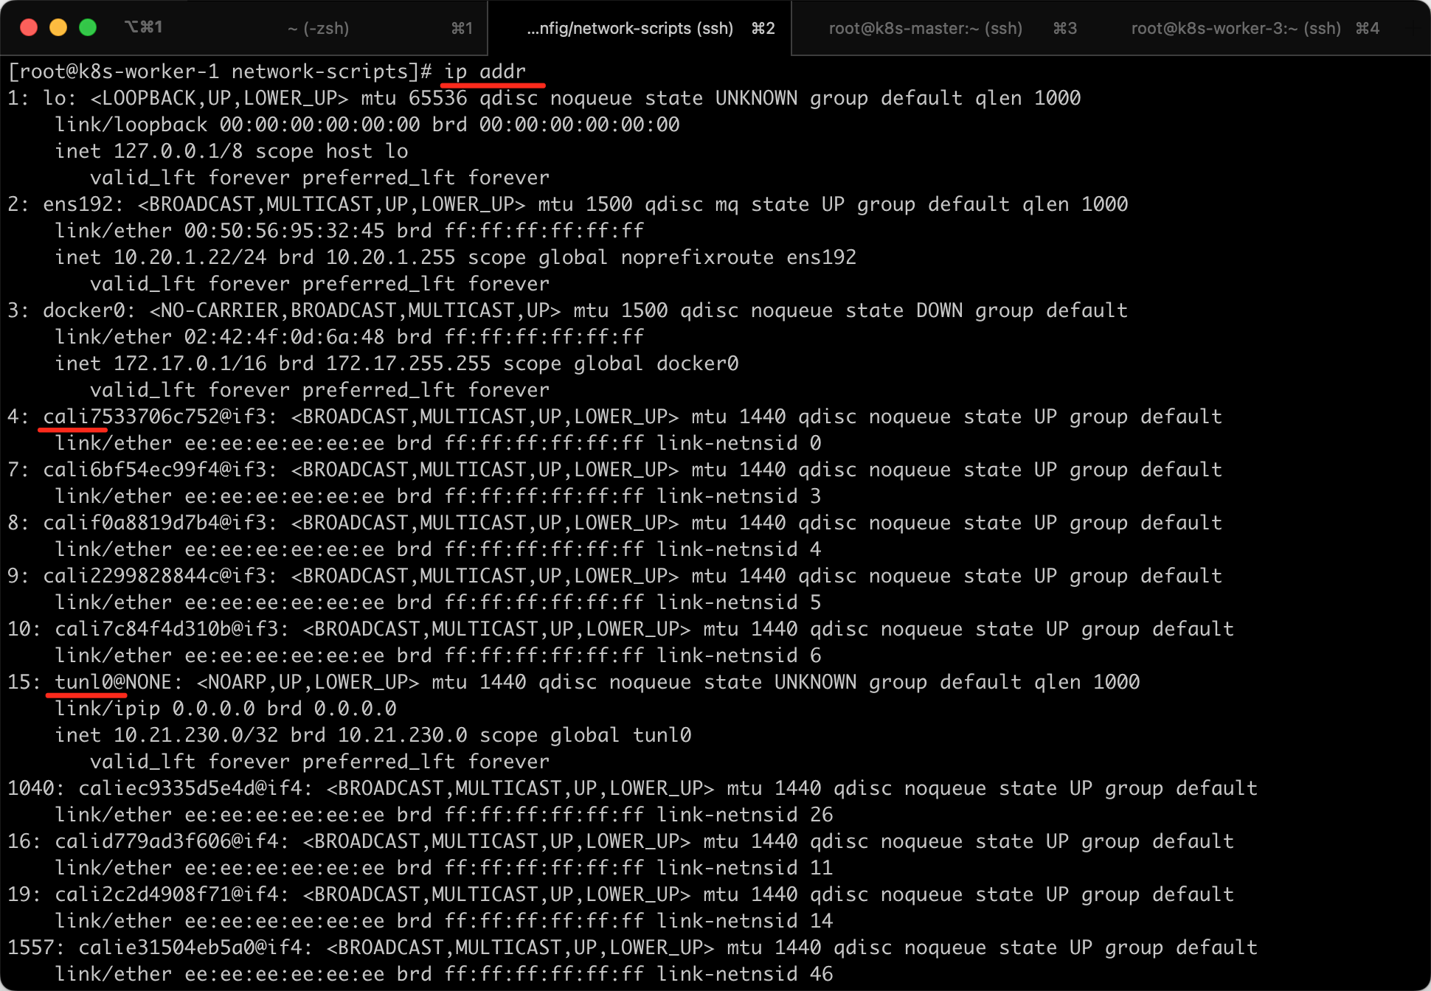Click the loopback address 127.0.0.1/8

[178, 151]
